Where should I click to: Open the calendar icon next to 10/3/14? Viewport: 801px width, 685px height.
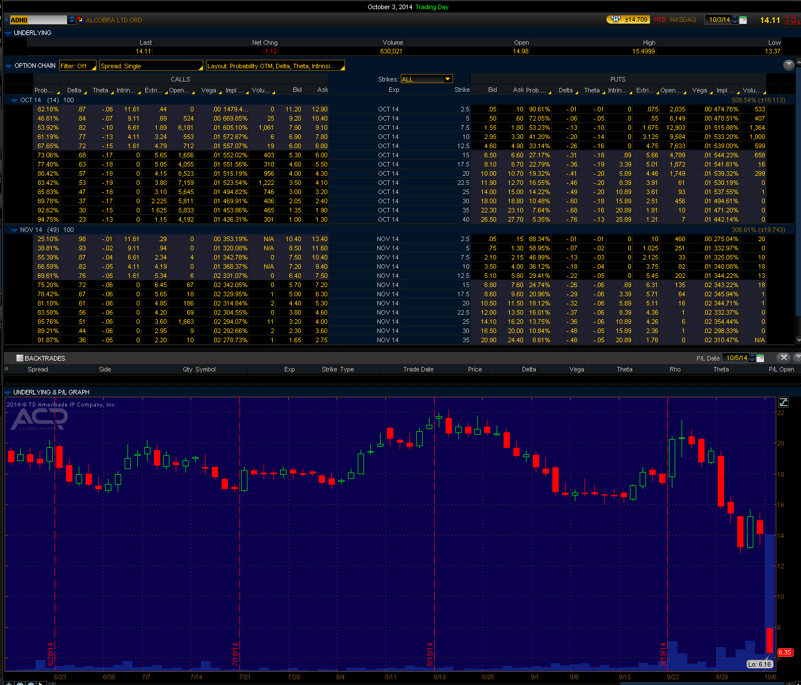[743, 20]
